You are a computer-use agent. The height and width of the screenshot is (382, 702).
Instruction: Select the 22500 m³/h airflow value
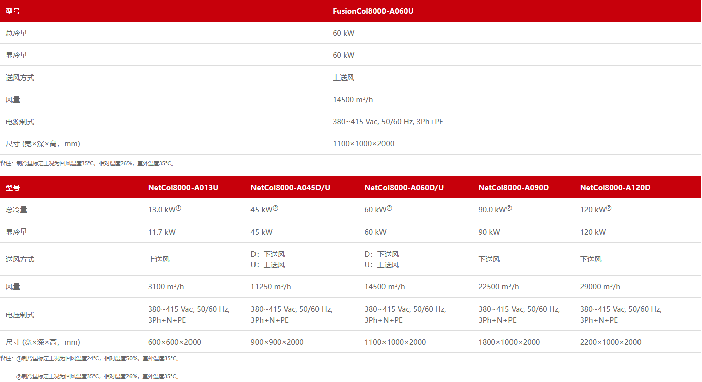(498, 287)
